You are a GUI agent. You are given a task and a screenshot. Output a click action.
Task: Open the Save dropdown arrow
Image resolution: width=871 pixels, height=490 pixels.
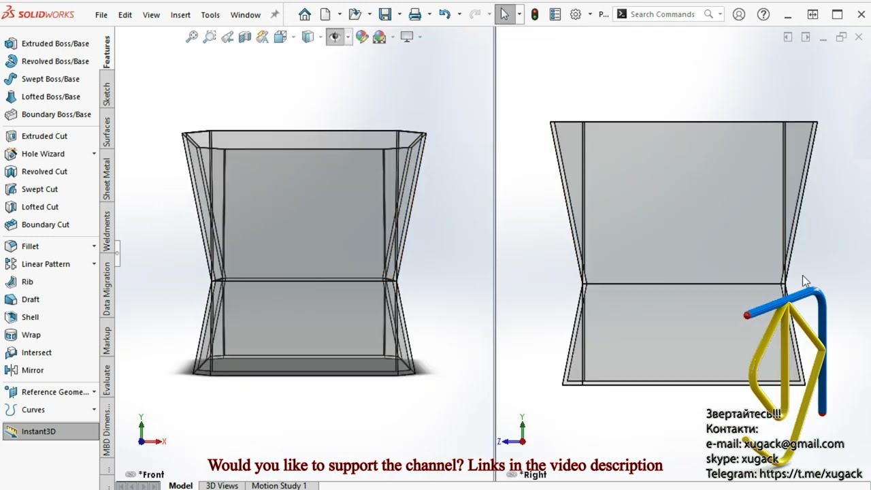(x=398, y=14)
